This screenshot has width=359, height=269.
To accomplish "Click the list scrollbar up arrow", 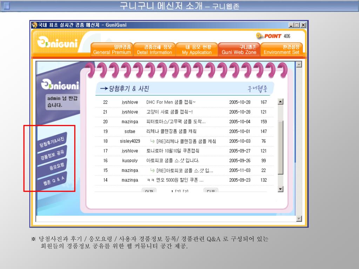I will pyautogui.click(x=280, y=102).
